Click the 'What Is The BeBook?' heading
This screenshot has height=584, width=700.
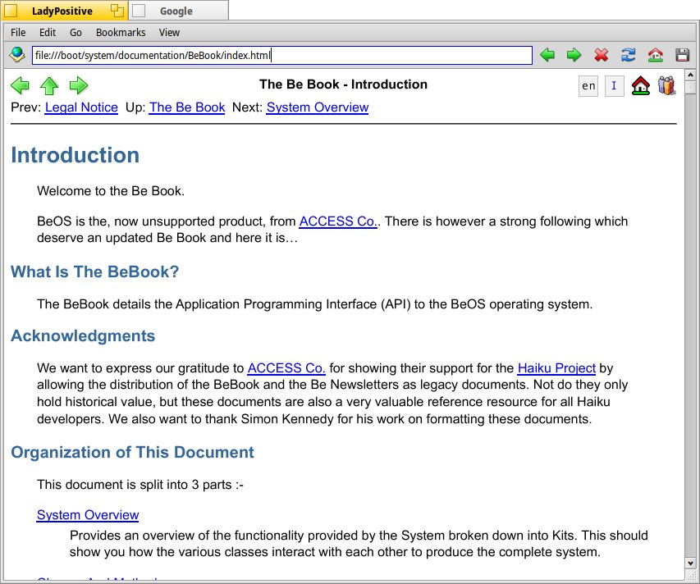(x=94, y=271)
